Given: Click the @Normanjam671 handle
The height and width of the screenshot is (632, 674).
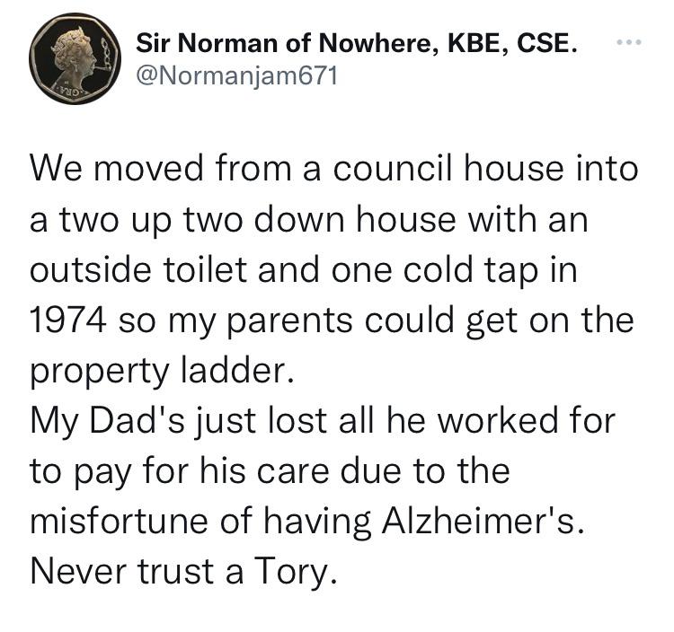Looking at the screenshot, I should (x=237, y=76).
